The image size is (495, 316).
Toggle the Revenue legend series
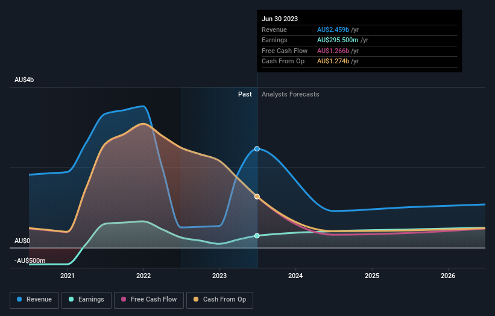coord(34,300)
